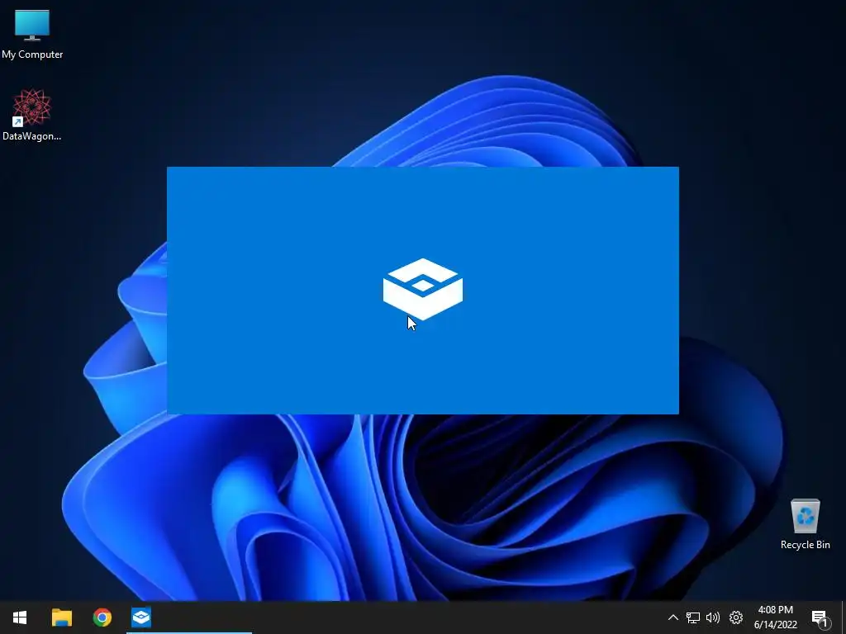
Task: Open the clock showing 4:08 PM
Action: click(x=775, y=617)
